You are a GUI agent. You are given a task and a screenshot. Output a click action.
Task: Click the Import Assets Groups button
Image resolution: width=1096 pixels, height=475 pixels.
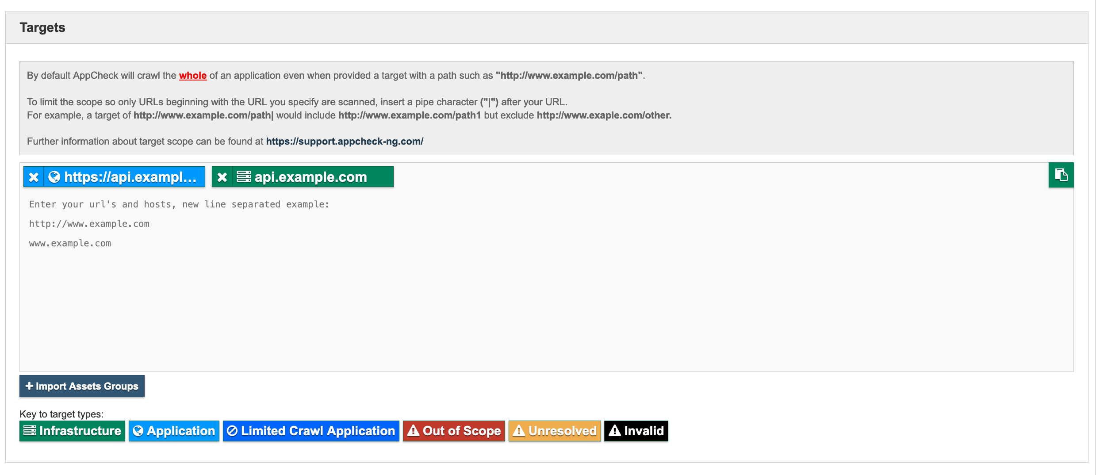point(82,386)
